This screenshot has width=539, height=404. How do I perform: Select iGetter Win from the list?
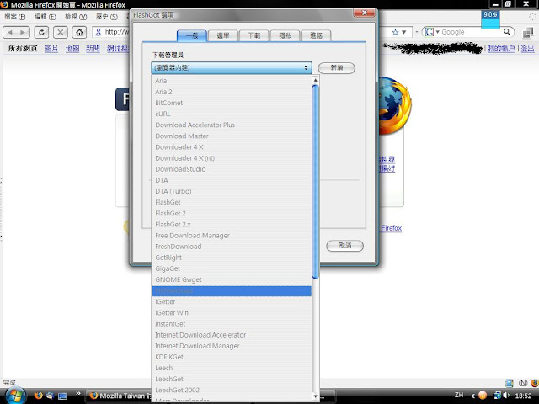pos(232,312)
